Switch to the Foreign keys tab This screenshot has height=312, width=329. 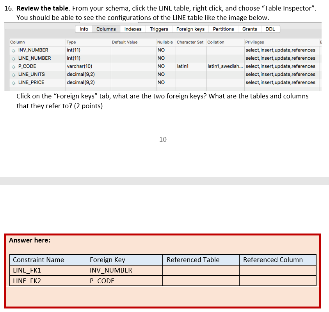(x=190, y=29)
